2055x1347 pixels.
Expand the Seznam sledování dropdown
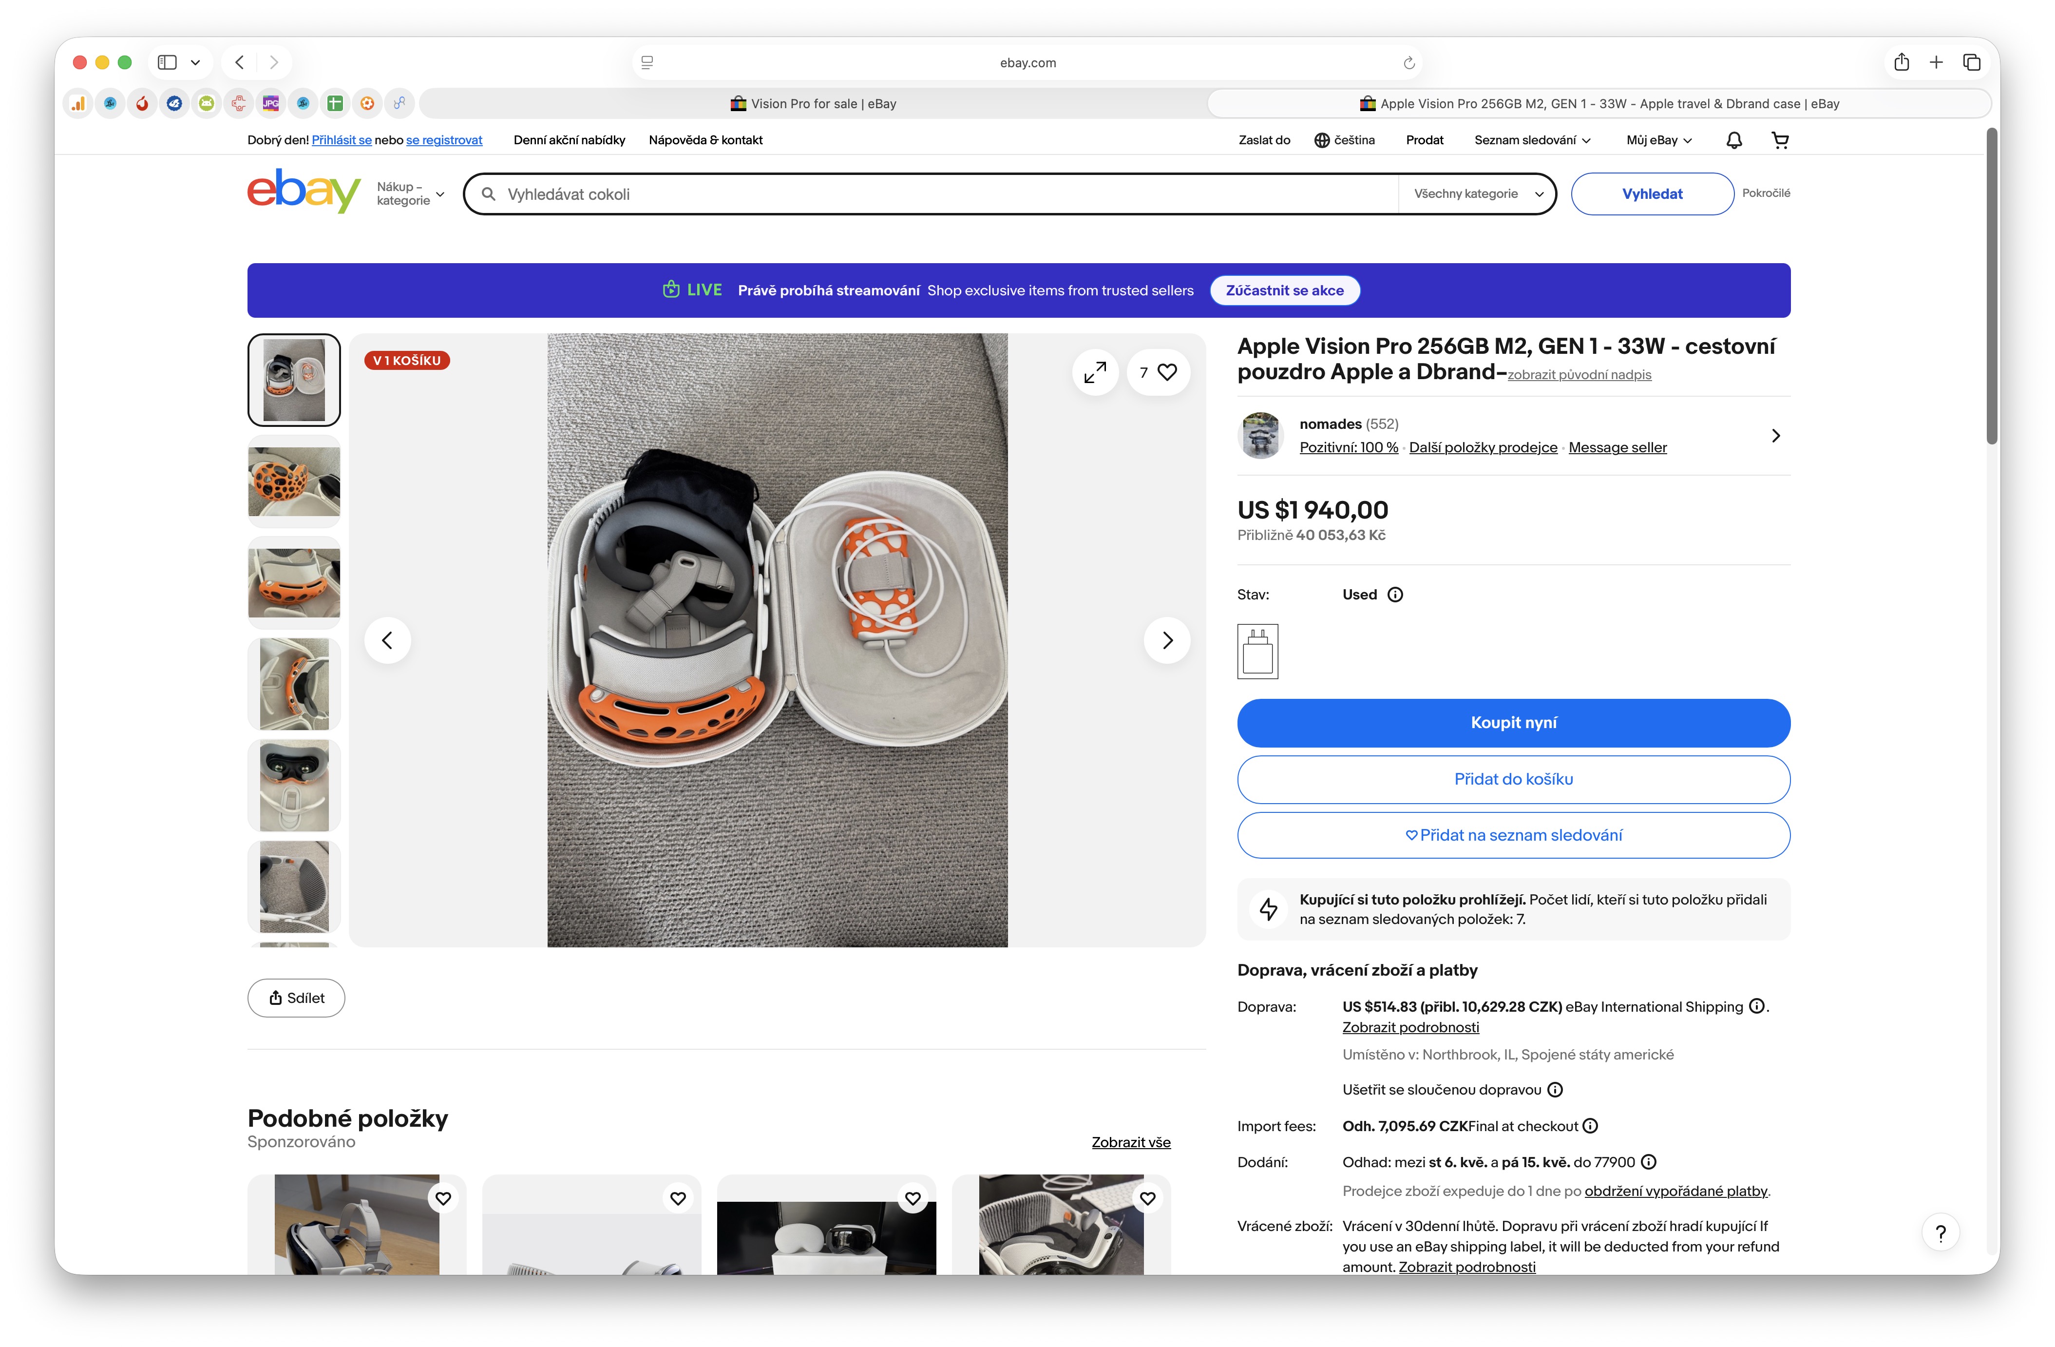tap(1532, 140)
